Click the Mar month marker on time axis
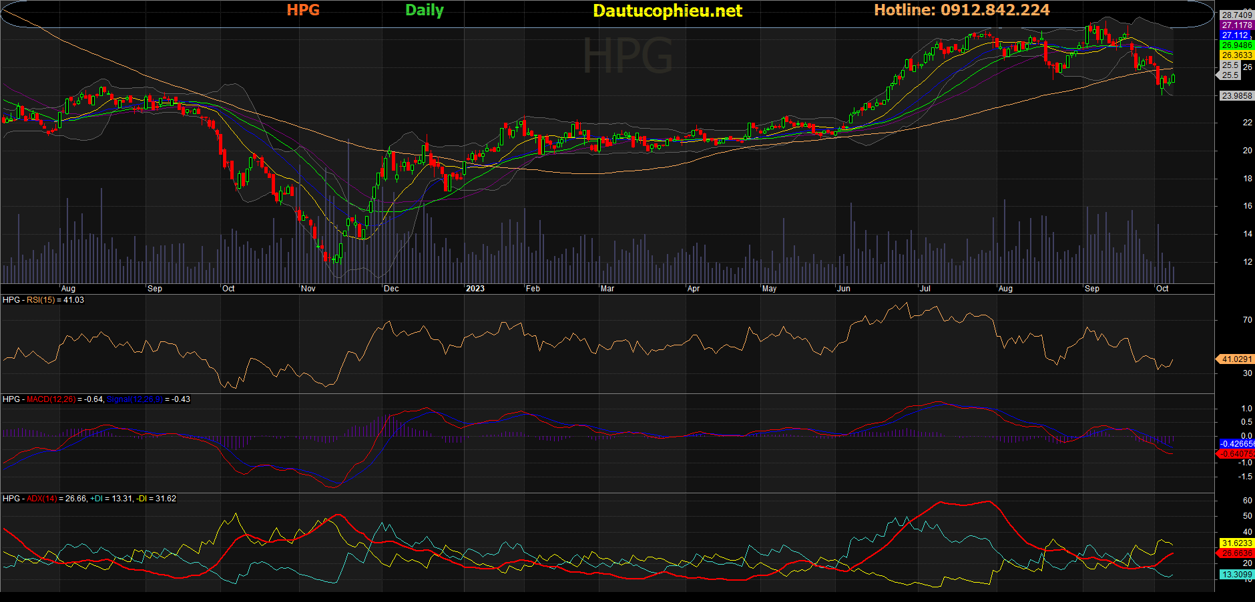 point(607,289)
